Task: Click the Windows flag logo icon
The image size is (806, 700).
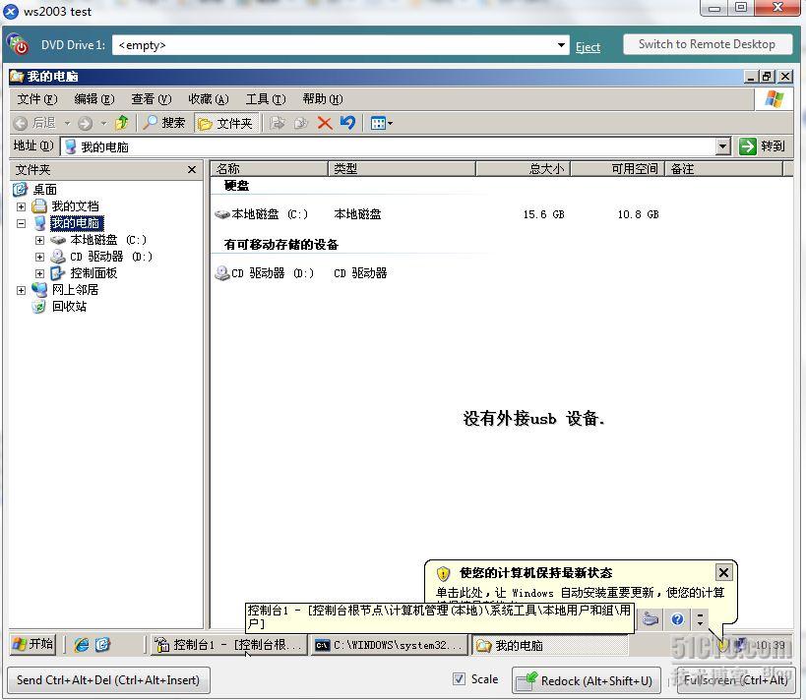Action: pyautogui.click(x=774, y=99)
